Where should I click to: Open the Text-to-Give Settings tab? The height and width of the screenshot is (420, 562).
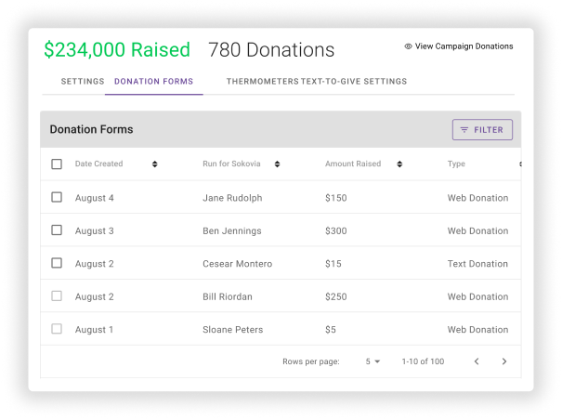click(x=354, y=82)
